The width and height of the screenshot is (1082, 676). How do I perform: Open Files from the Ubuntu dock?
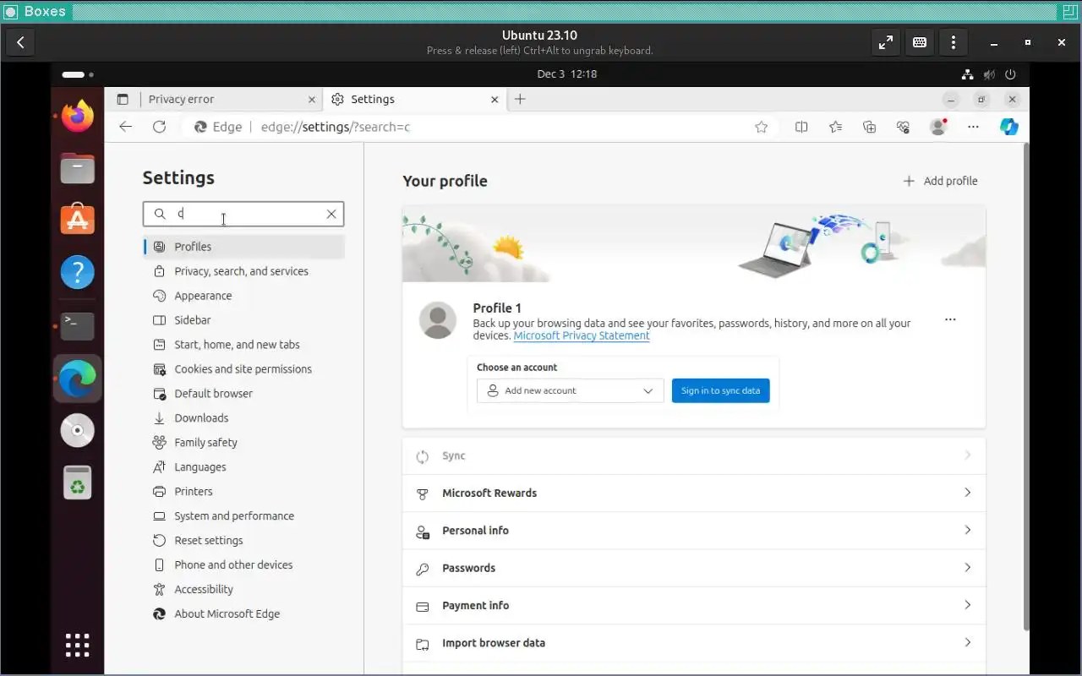tap(77, 168)
